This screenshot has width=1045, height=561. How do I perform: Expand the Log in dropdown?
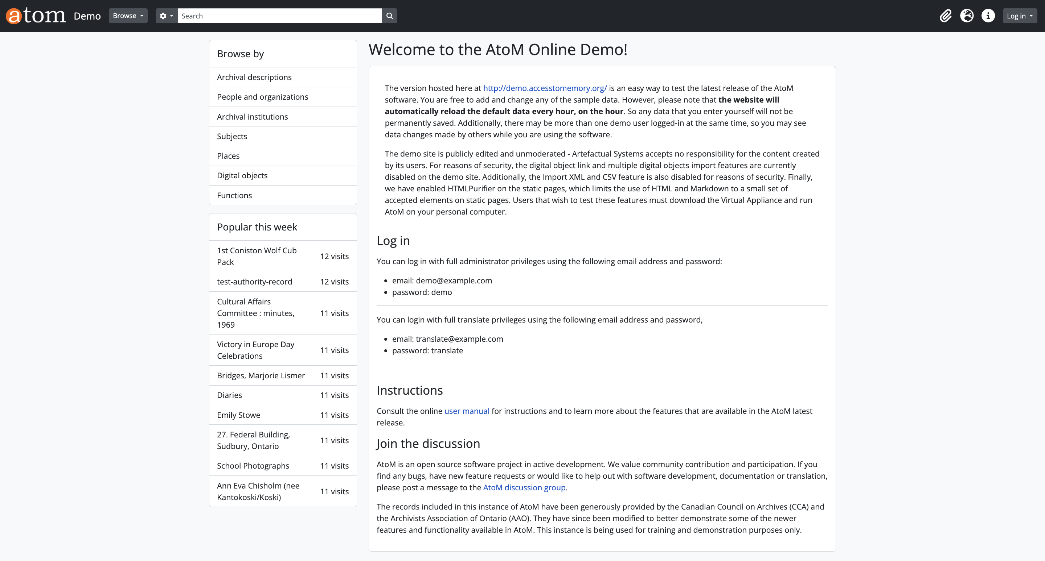coord(1020,16)
